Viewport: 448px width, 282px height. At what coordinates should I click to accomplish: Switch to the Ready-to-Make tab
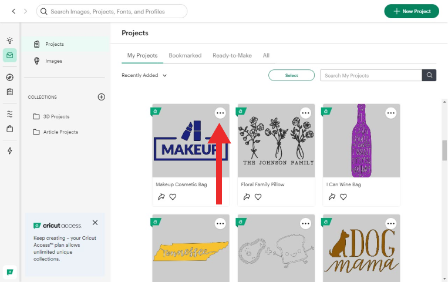pos(232,55)
